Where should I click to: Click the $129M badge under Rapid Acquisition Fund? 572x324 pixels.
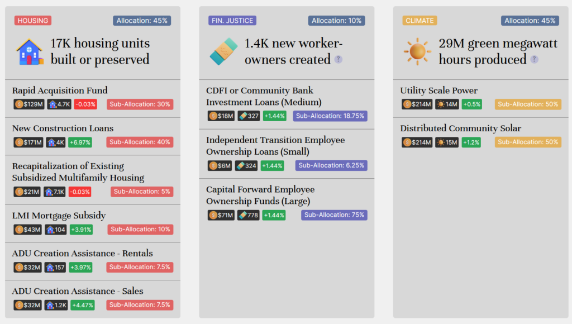[29, 104]
